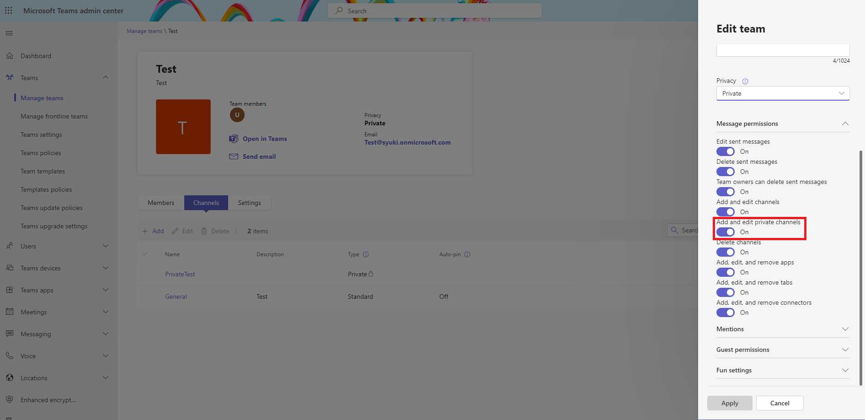Open Teams upgrade settings in sidebar

coord(54,226)
